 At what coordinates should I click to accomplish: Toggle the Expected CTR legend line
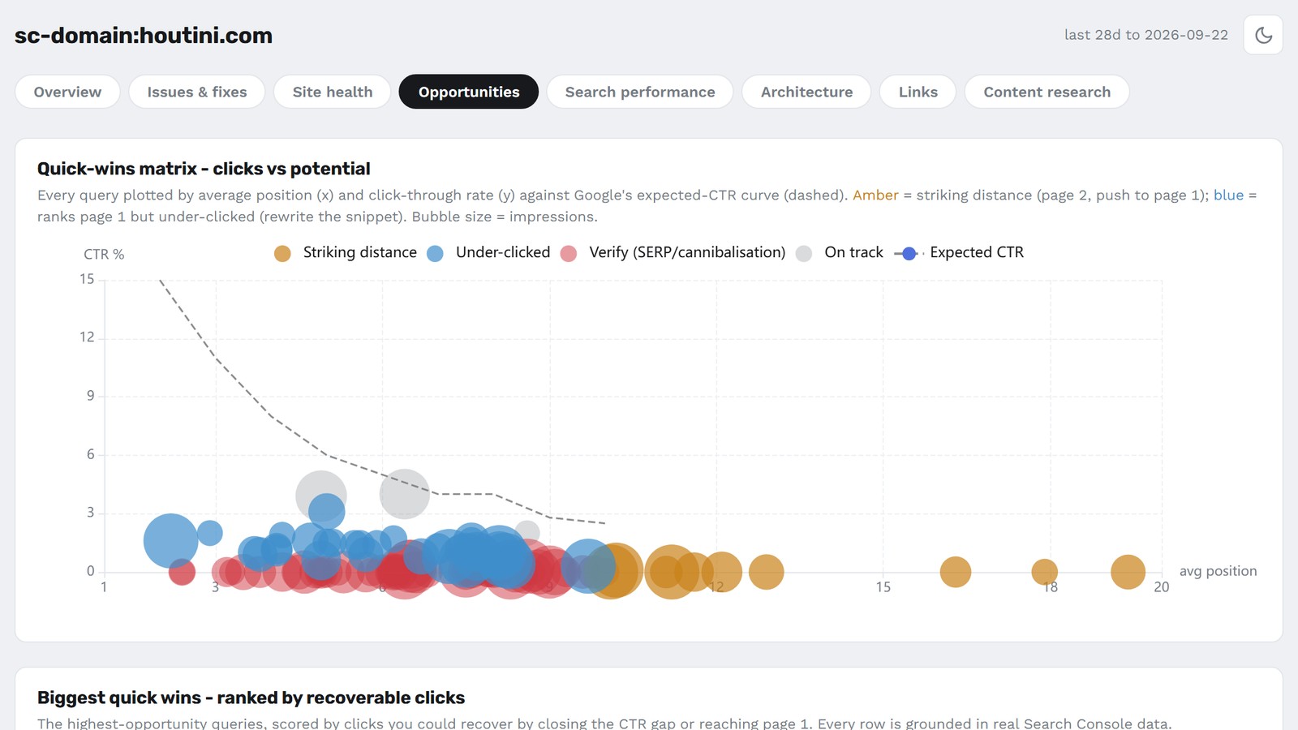959,253
